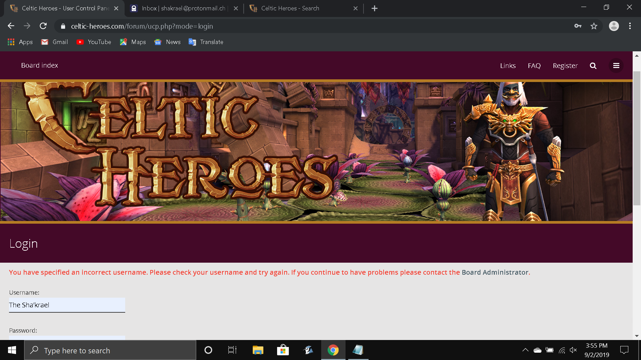Close the Celtic Heroes - Search tab
641x360 pixels.
point(356,8)
